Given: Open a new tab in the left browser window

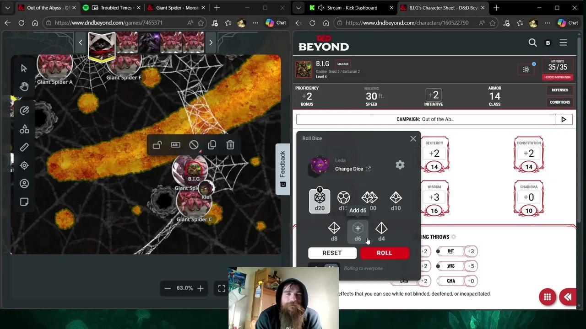Looking at the screenshot, I should click(x=217, y=8).
